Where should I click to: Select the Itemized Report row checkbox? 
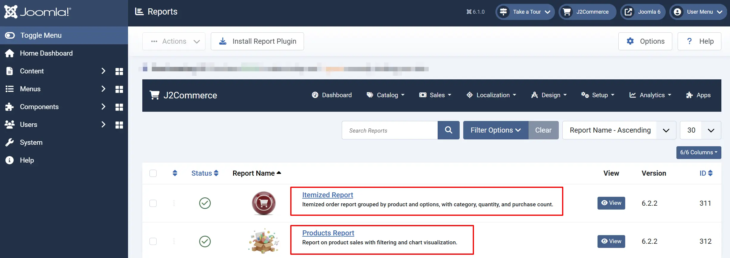tap(153, 203)
